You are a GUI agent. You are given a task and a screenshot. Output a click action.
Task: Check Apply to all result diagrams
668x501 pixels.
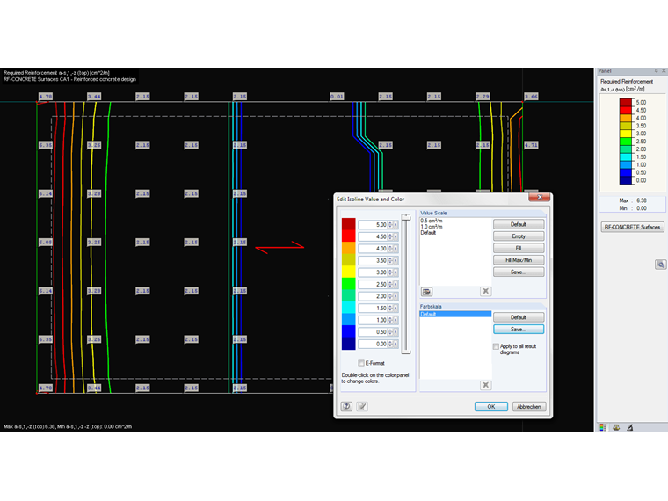point(496,346)
